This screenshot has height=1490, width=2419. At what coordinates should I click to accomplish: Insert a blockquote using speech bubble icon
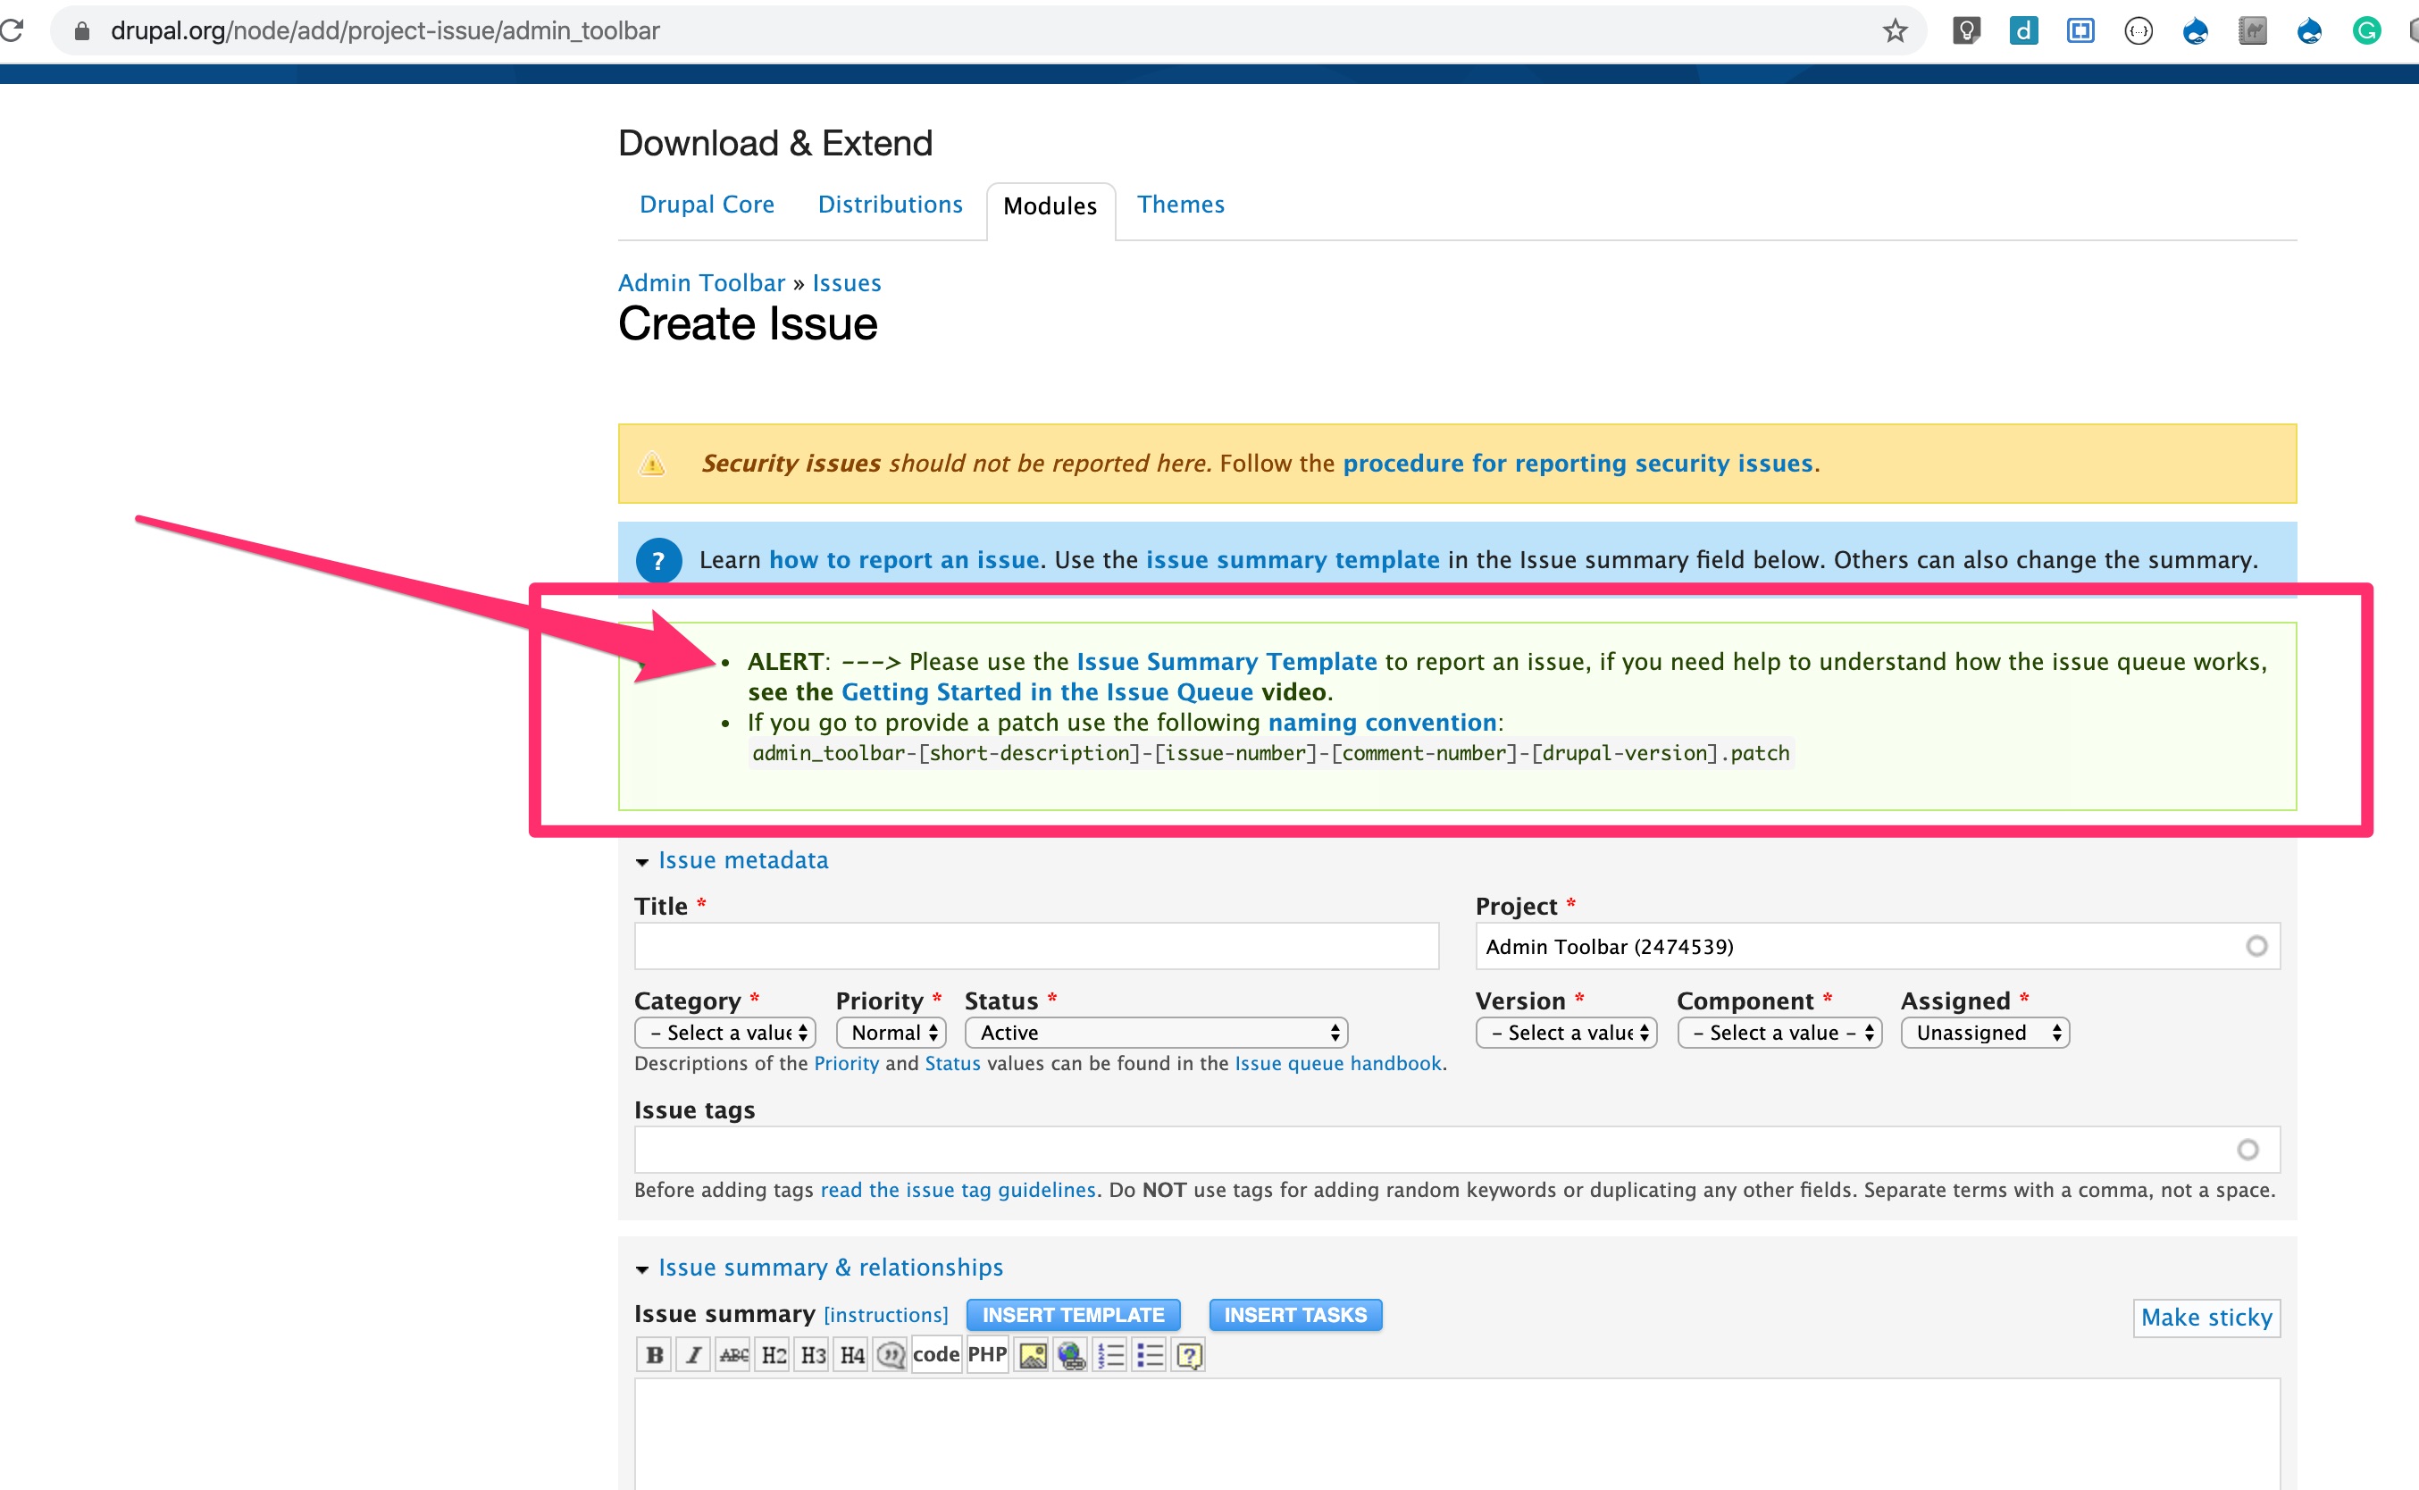click(x=891, y=1355)
